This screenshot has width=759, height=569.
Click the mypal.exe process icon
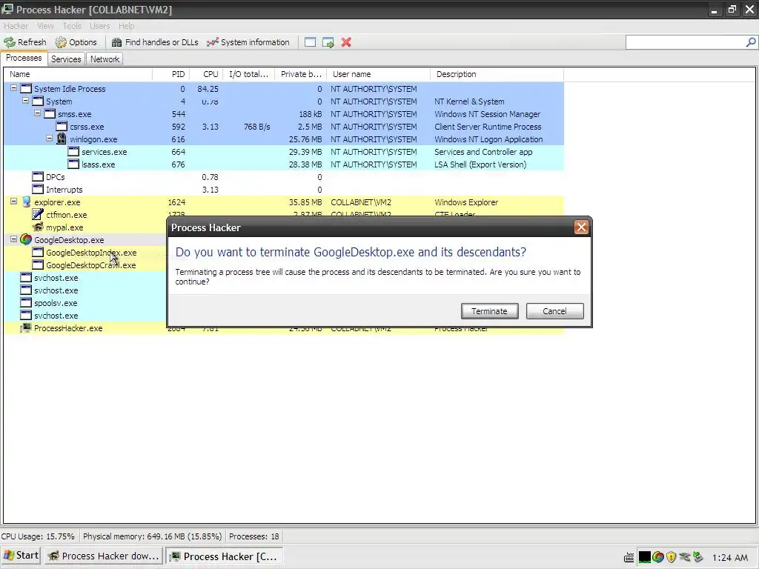(38, 227)
